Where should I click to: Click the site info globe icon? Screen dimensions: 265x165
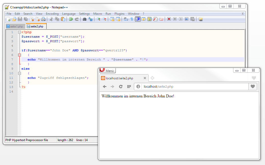[138, 86]
